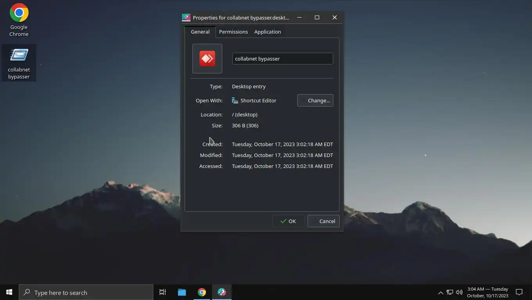Select the General tab

coord(200,32)
